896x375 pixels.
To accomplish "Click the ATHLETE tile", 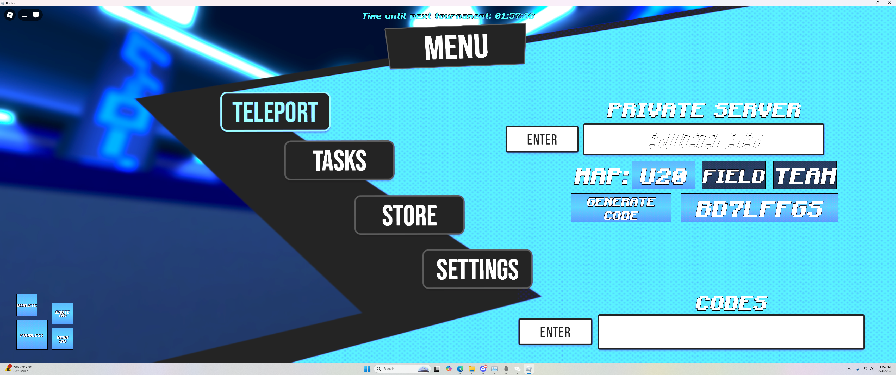I will [x=27, y=305].
